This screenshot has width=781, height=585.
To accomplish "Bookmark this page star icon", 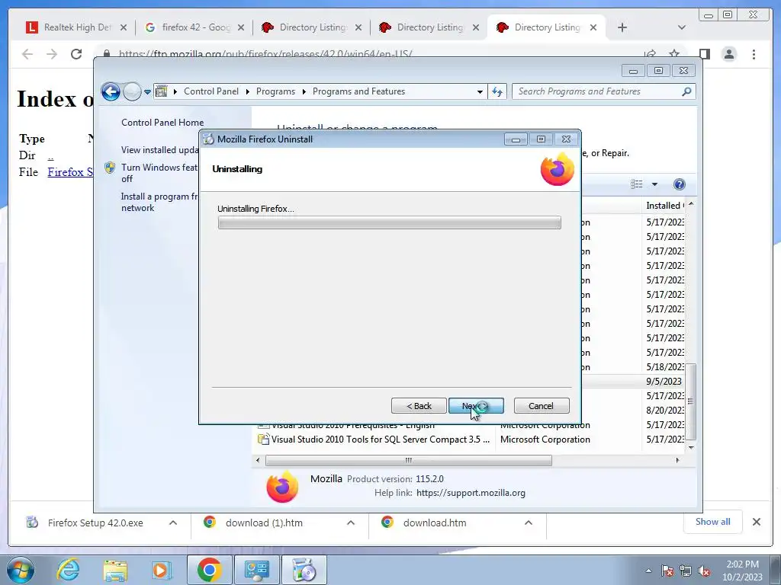I will tap(674, 53).
